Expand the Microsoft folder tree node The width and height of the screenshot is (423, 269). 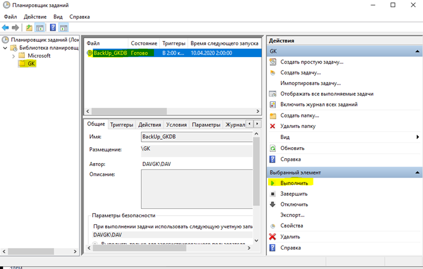pyautogui.click(x=14, y=56)
